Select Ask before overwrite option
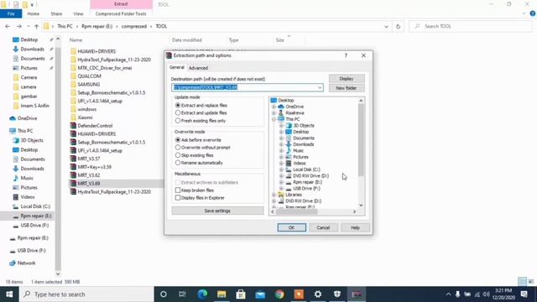537x302 pixels. click(x=198, y=140)
